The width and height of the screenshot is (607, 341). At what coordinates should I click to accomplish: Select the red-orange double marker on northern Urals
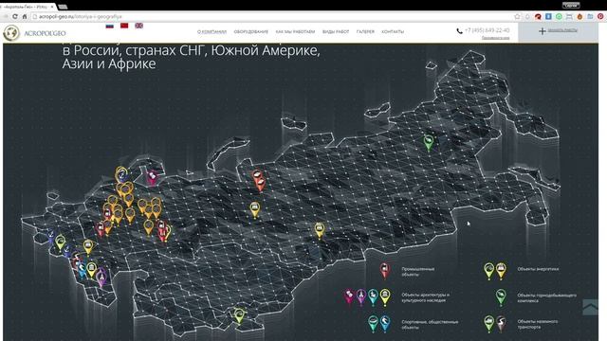259,180
